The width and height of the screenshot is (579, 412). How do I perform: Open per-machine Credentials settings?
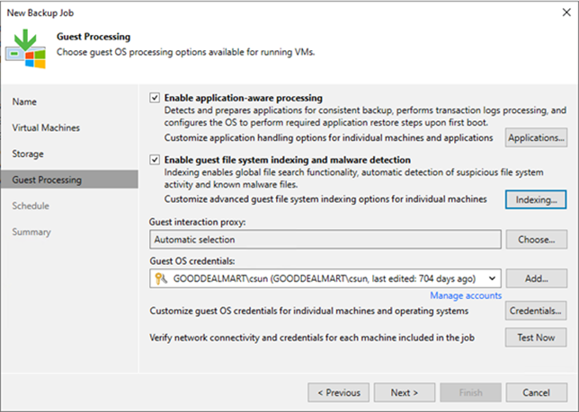[536, 311]
